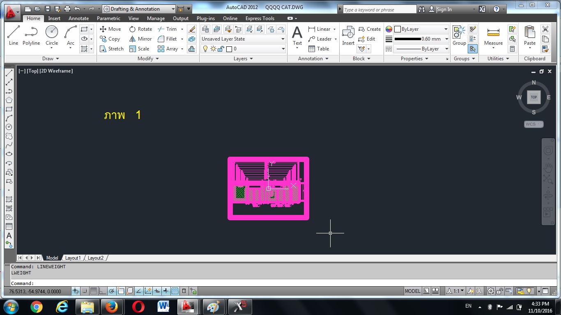This screenshot has width=561, height=315.
Task: Toggle Ortho Mode in status bar
Action: tap(103, 291)
